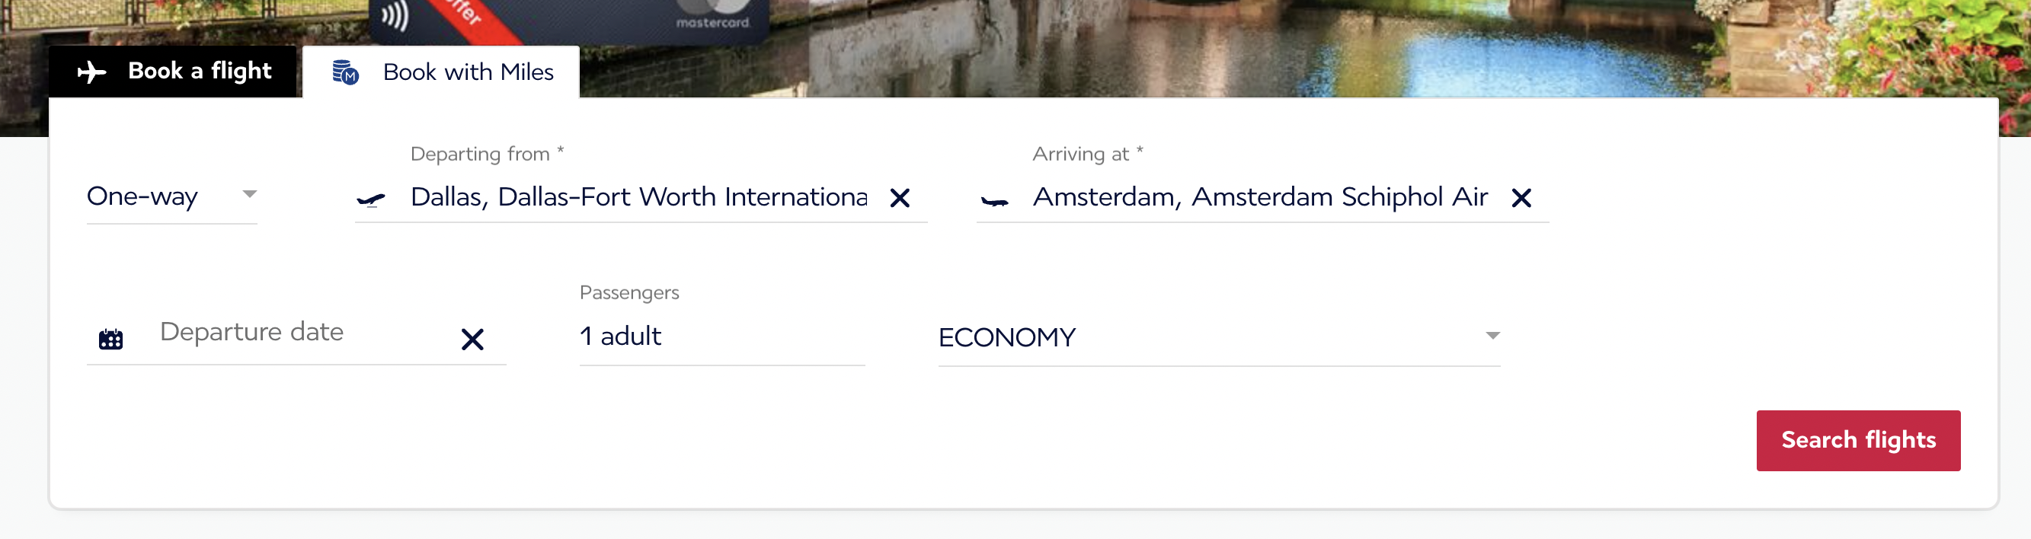The image size is (2031, 539).
Task: Click the airplane icon in Book a flight tab
Action: coord(92,72)
